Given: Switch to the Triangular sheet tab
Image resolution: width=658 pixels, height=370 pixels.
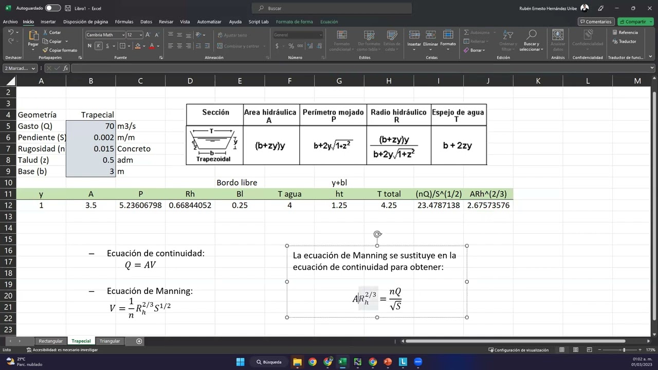Looking at the screenshot, I should pyautogui.click(x=109, y=341).
